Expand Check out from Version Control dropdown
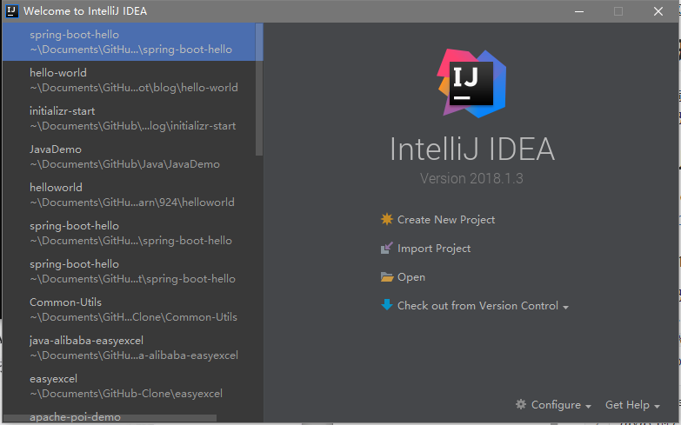This screenshot has width=681, height=425. point(566,307)
